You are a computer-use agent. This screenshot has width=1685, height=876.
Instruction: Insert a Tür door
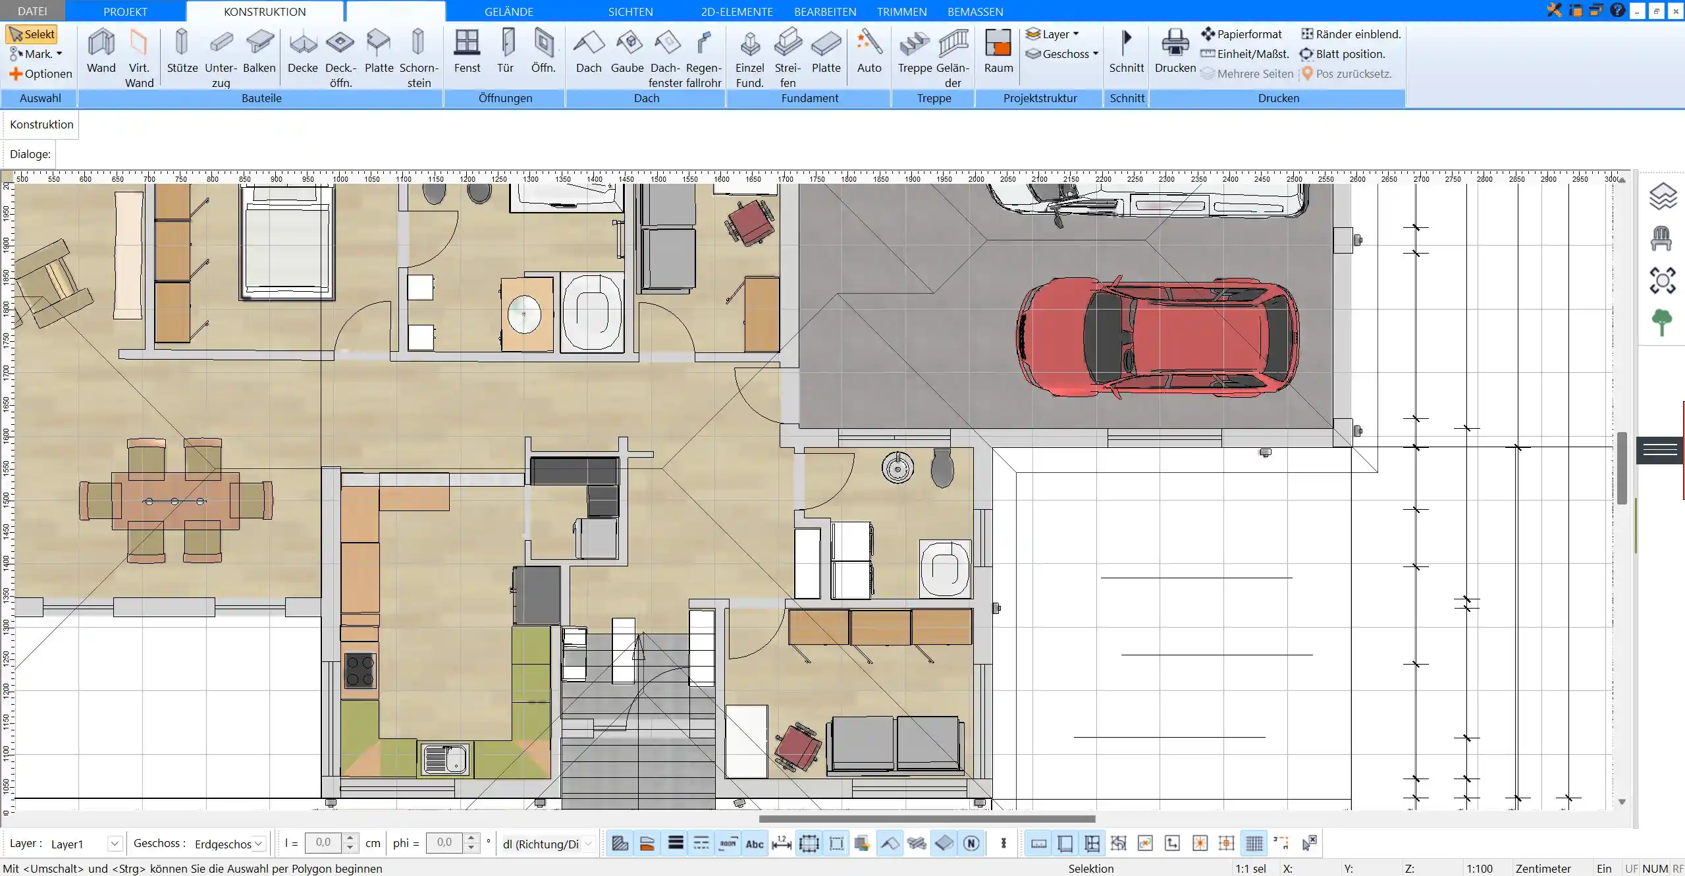click(505, 51)
